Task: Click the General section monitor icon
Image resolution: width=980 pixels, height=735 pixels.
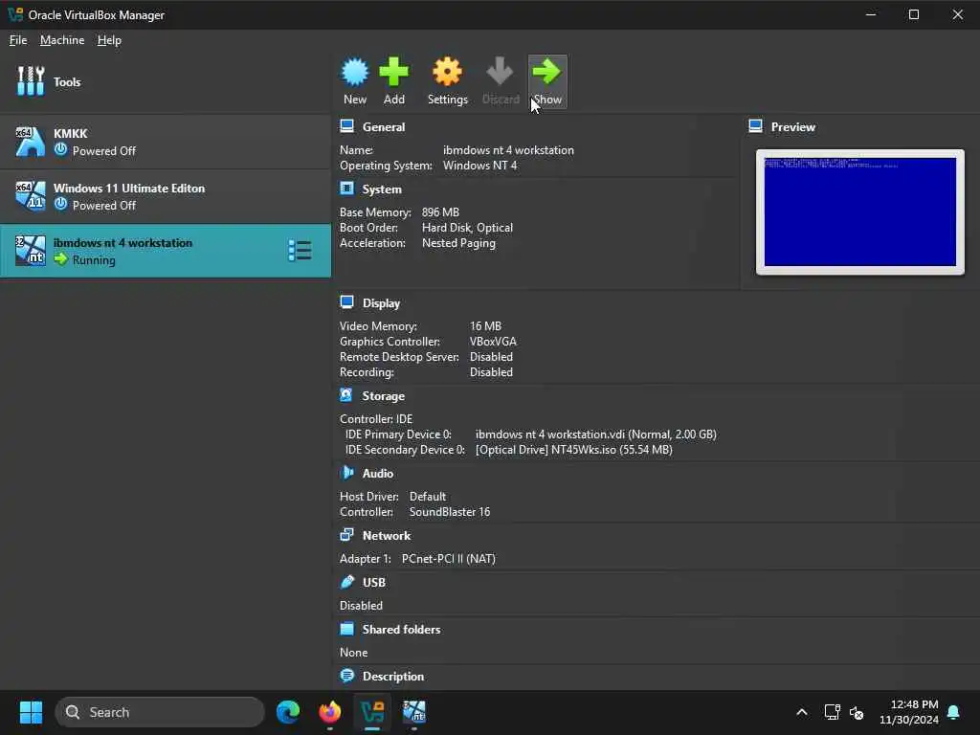Action: 346,126
